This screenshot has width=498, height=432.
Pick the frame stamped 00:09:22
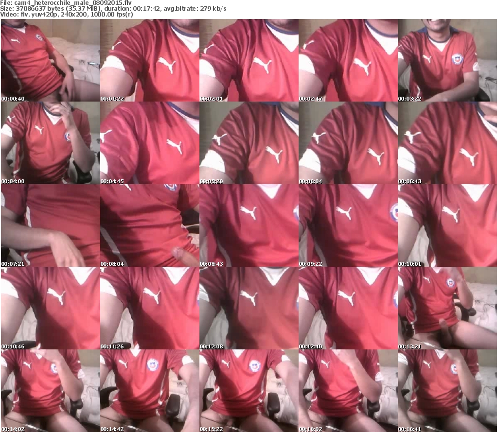(x=348, y=225)
